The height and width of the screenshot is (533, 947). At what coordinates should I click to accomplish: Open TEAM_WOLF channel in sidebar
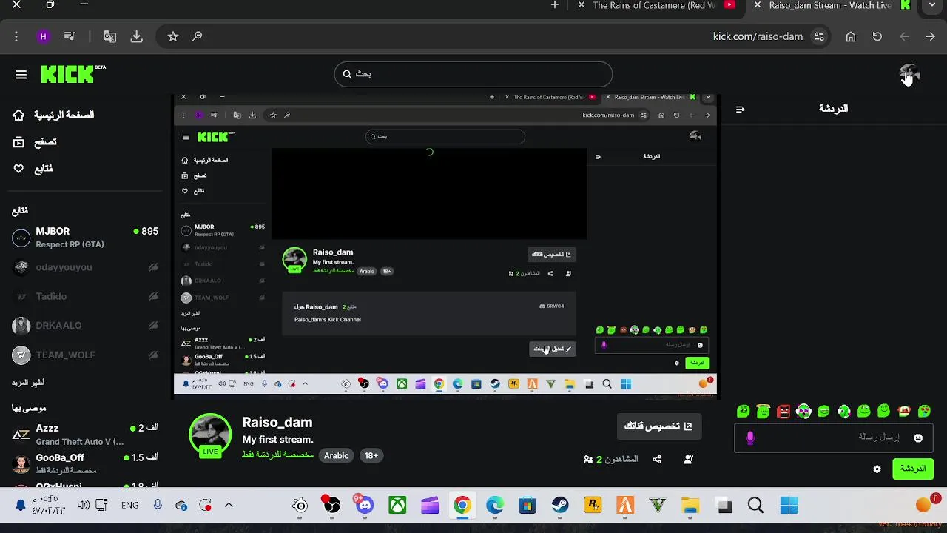86,355
